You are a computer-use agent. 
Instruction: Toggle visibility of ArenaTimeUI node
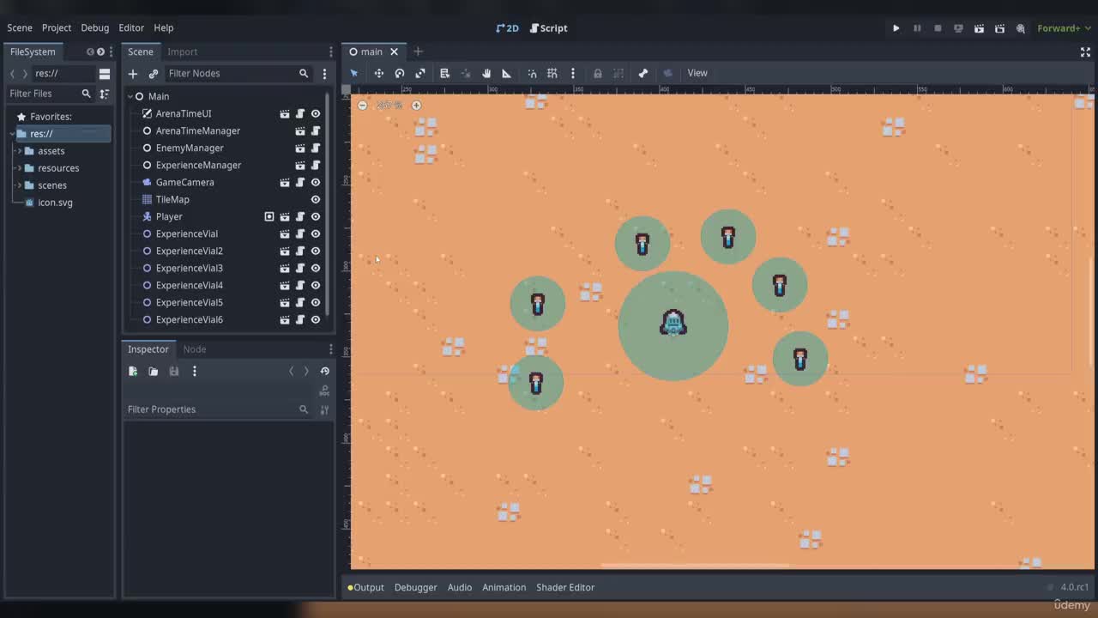(316, 113)
